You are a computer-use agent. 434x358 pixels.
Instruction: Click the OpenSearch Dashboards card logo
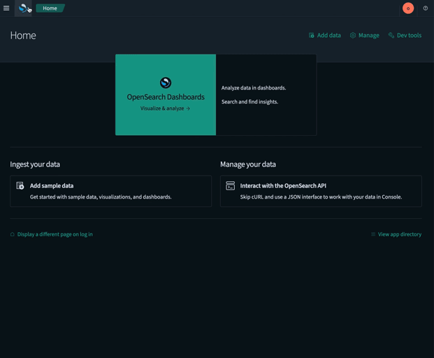tap(166, 83)
